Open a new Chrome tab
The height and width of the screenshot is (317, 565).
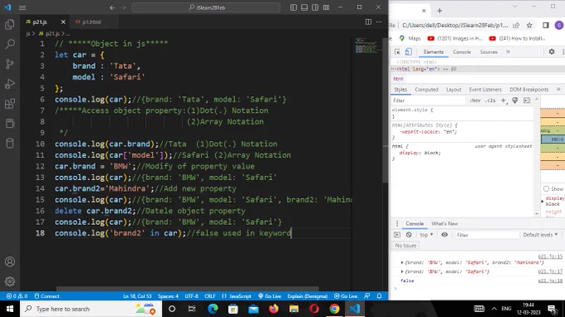[440, 11]
